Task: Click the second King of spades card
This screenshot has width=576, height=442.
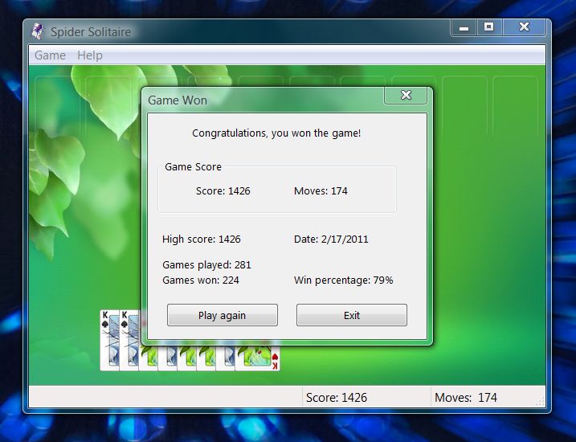Action: tap(129, 340)
